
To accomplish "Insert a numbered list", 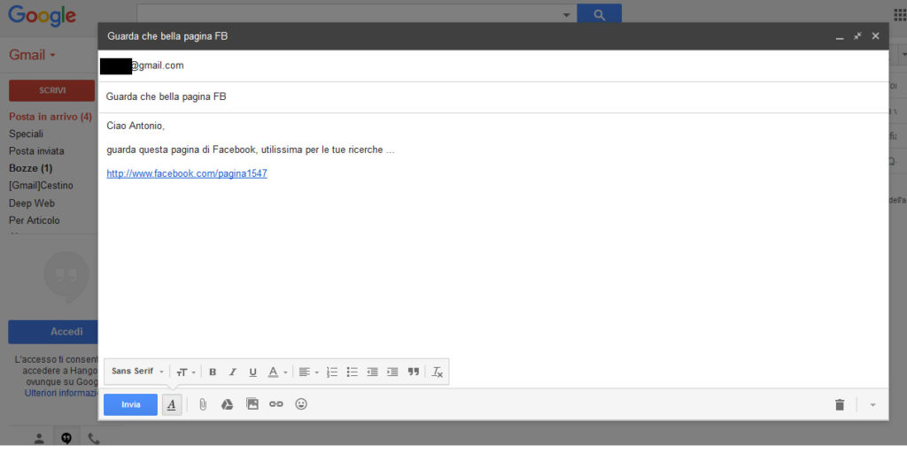I will click(x=332, y=372).
